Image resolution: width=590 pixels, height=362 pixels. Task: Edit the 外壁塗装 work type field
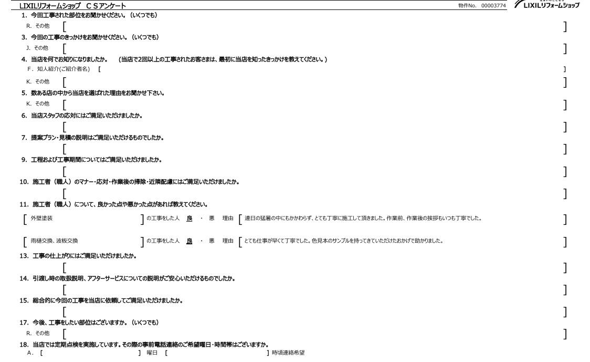coord(84,218)
